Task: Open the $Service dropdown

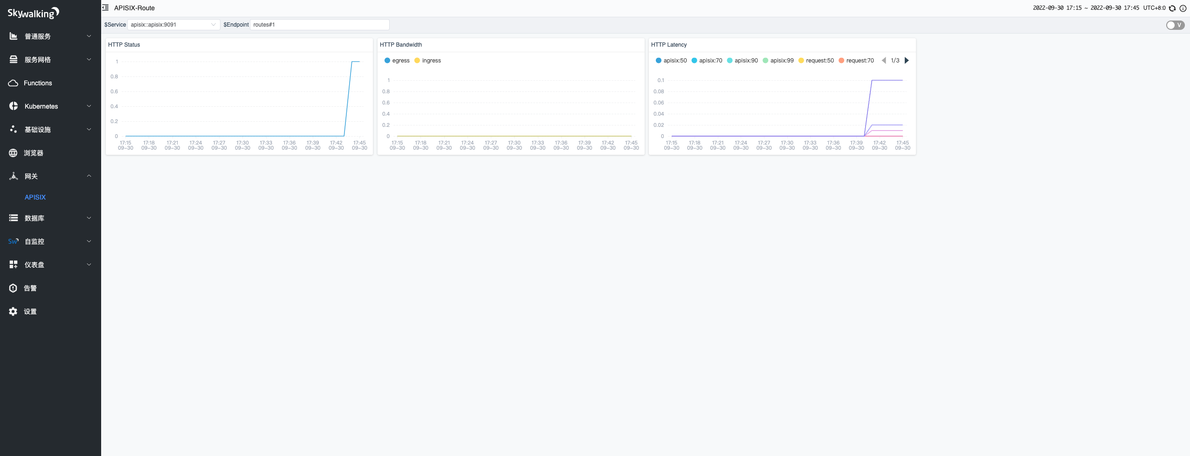Action: (x=173, y=24)
